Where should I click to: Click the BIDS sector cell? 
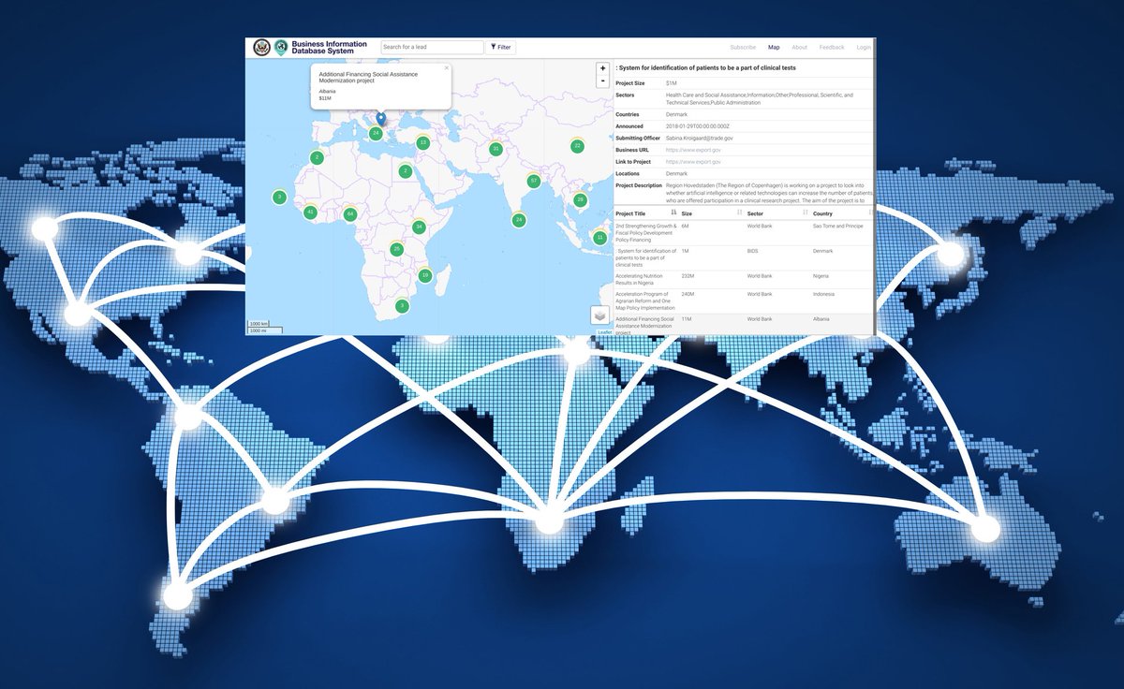click(x=753, y=251)
